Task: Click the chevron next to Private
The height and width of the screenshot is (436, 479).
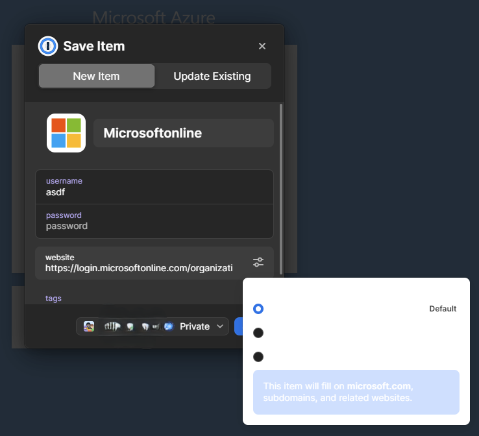Action: [221, 326]
